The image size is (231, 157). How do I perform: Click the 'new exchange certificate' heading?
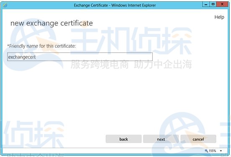coord(51,23)
